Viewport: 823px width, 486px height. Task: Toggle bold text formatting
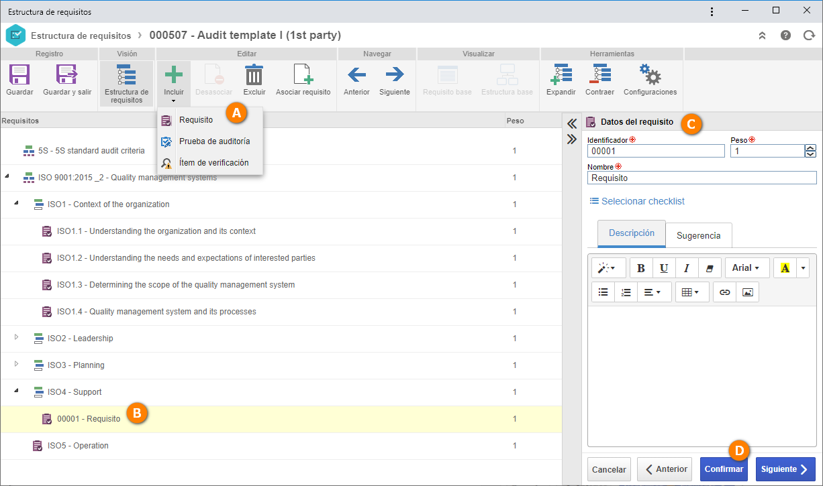[x=641, y=268]
